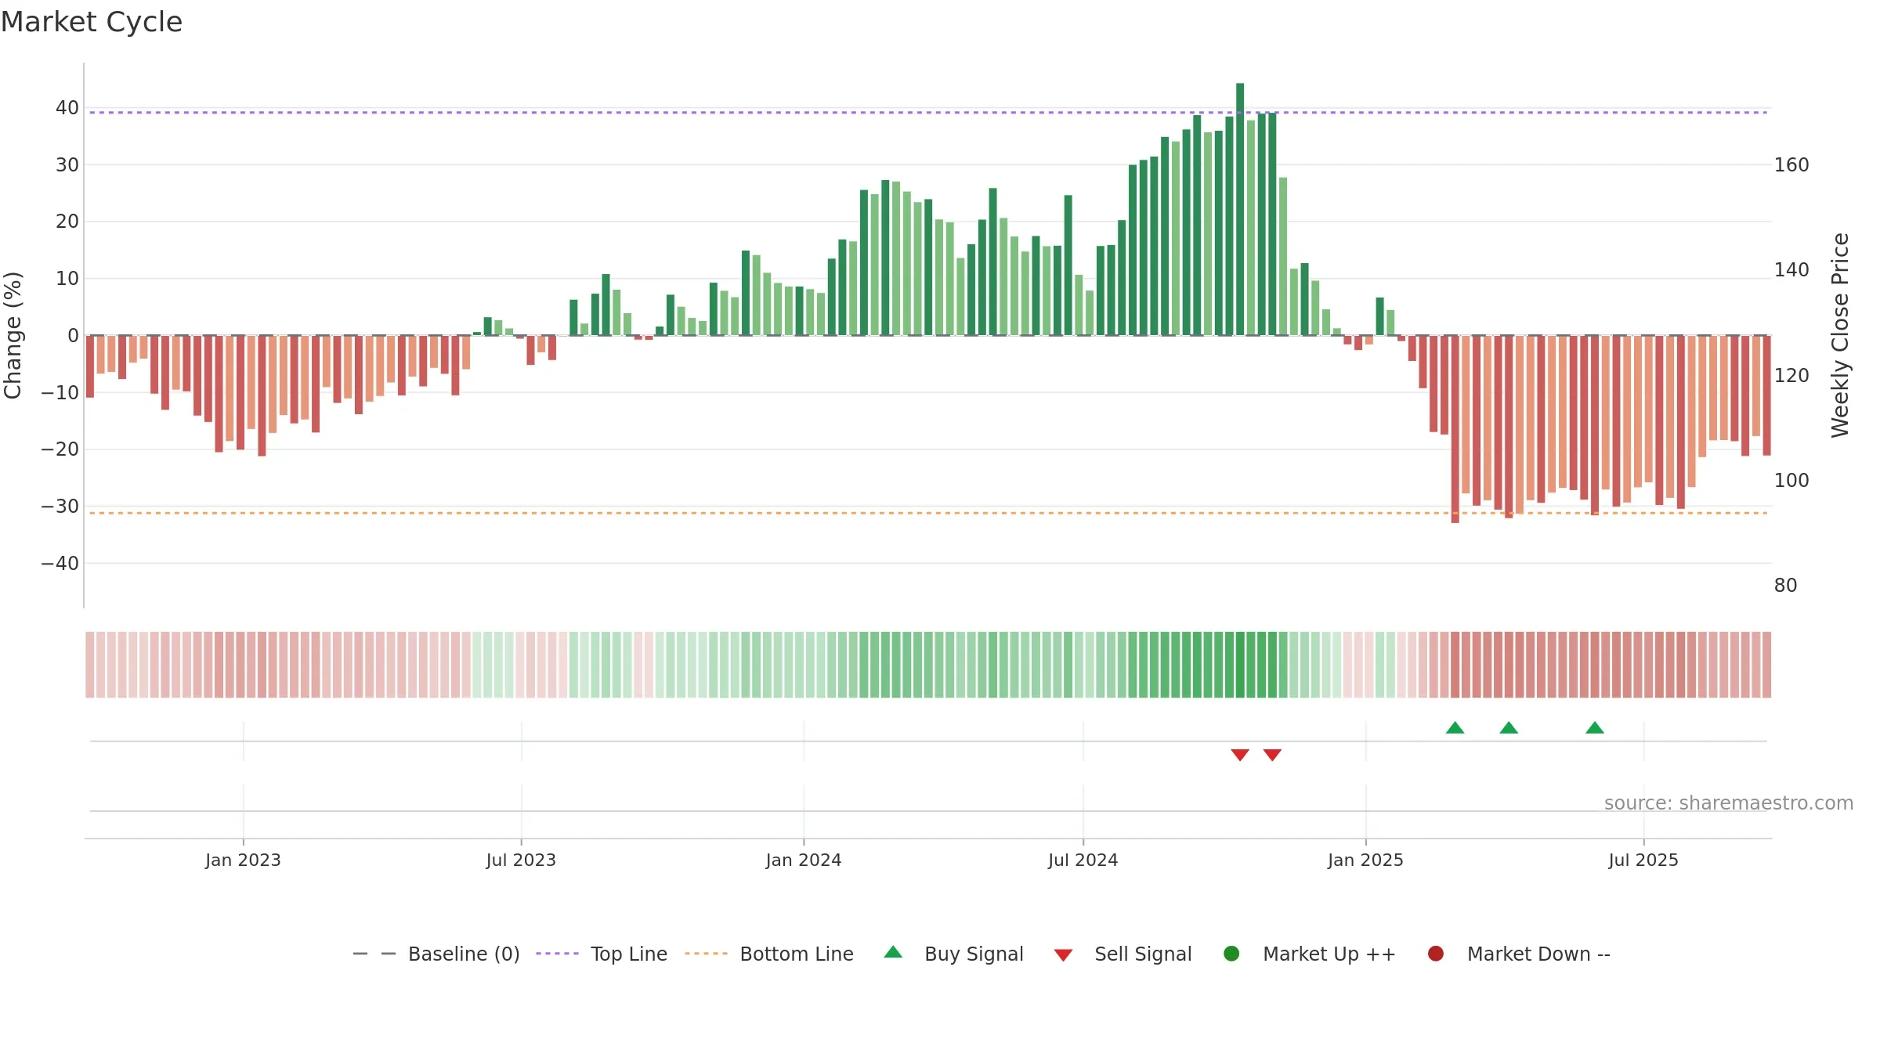Toggle Bottom Line legend entry
Image resolution: width=1880 pixels, height=1057 pixels.
[x=769, y=954]
